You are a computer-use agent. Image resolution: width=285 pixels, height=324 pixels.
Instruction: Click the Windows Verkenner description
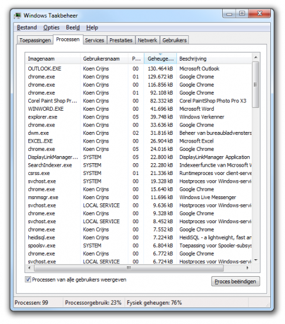pos(202,117)
